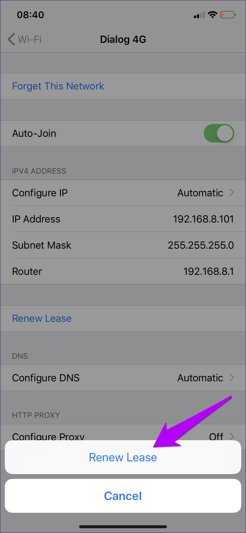Open Configure Proxy chevron arrow

pyautogui.click(x=232, y=436)
